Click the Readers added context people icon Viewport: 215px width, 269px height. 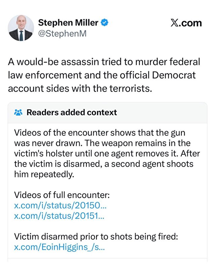tap(18, 112)
